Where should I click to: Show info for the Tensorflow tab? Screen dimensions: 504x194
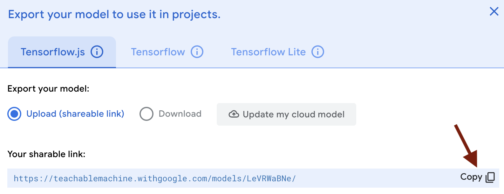[197, 52]
